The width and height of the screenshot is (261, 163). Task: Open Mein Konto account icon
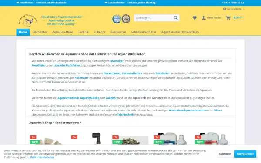204,18
